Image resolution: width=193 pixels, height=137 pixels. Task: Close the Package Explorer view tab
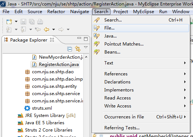point(52,40)
